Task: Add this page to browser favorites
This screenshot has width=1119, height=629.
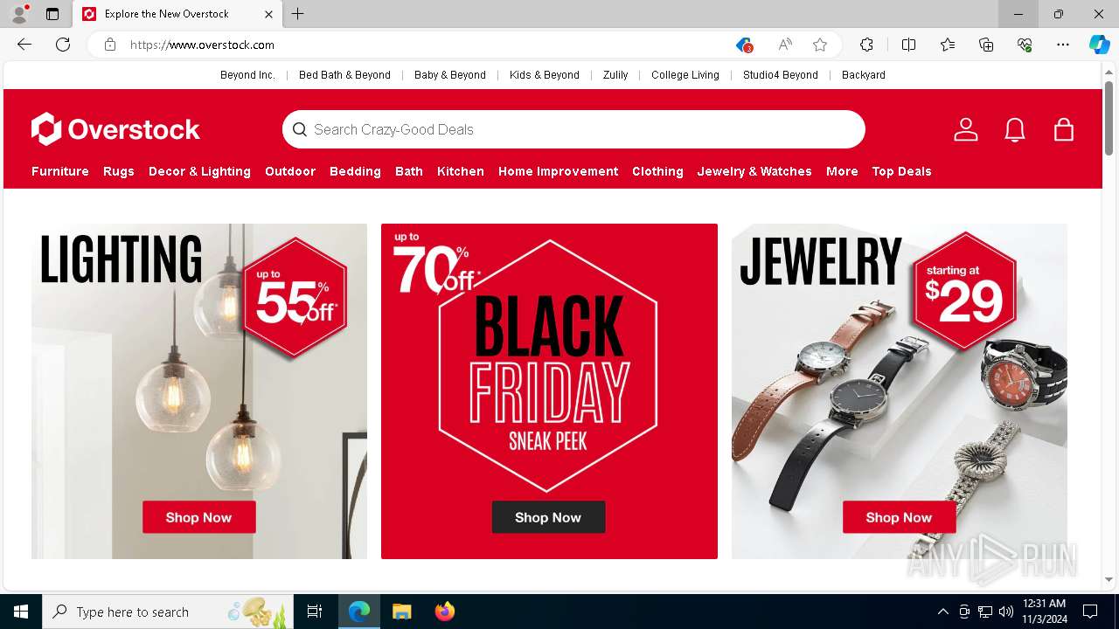Action: click(820, 45)
